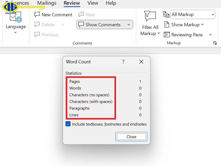Click Close in the Word Count dialog
This screenshot has height=166, width=221.
(131, 136)
